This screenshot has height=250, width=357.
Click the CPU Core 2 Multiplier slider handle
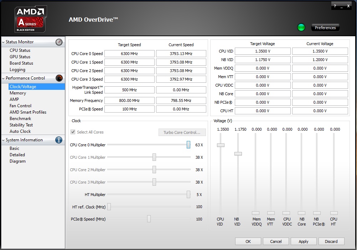[154, 170]
